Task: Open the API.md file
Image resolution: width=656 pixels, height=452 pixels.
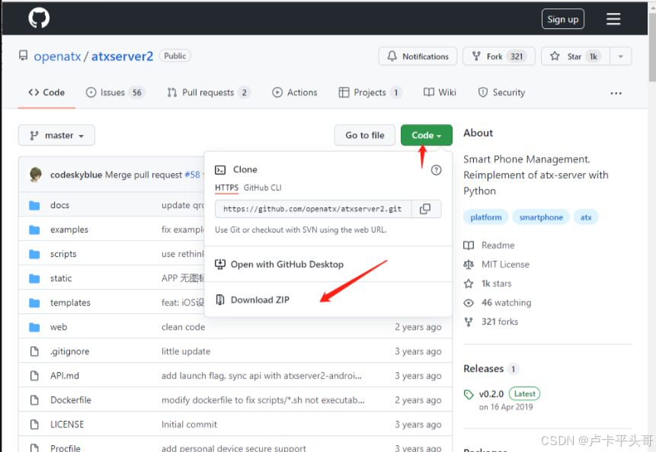Action: click(65, 376)
